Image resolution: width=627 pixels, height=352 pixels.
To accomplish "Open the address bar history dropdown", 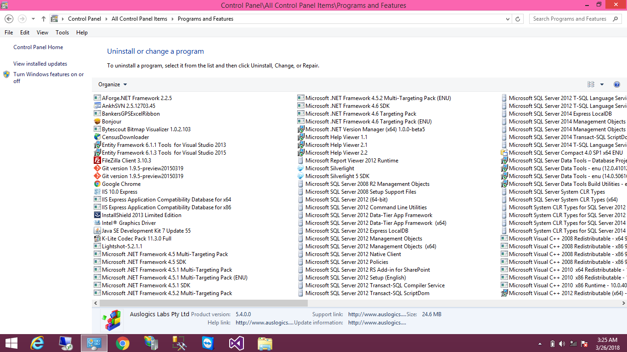I will coord(508,19).
